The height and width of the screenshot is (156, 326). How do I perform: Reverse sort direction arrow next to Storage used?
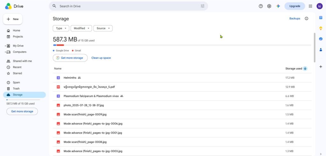pyautogui.click(x=305, y=68)
